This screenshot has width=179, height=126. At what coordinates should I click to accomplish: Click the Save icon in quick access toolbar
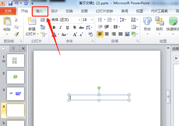tap(10, 3)
